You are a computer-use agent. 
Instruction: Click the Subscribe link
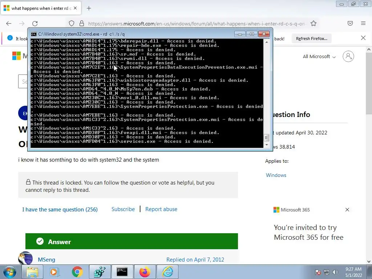point(123,209)
